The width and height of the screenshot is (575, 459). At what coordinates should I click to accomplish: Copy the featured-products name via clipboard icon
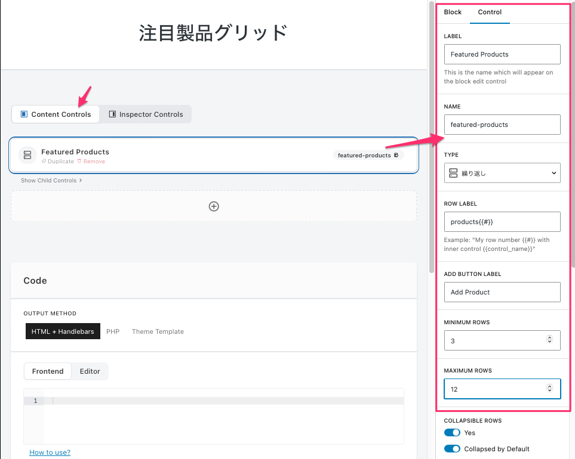click(x=396, y=155)
